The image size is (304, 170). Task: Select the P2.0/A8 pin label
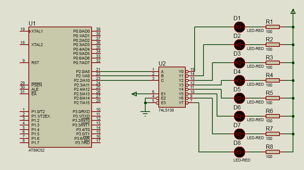(x=82, y=72)
